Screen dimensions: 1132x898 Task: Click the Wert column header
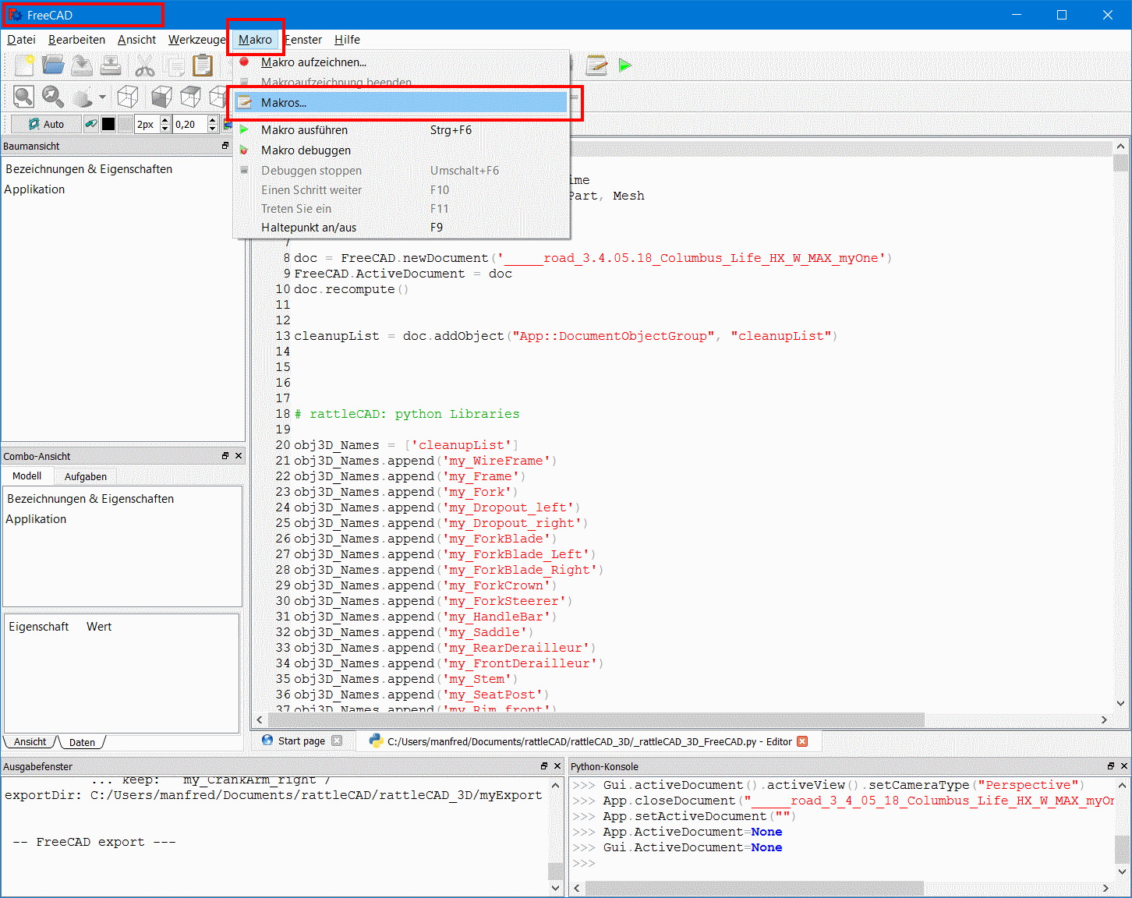[99, 627]
